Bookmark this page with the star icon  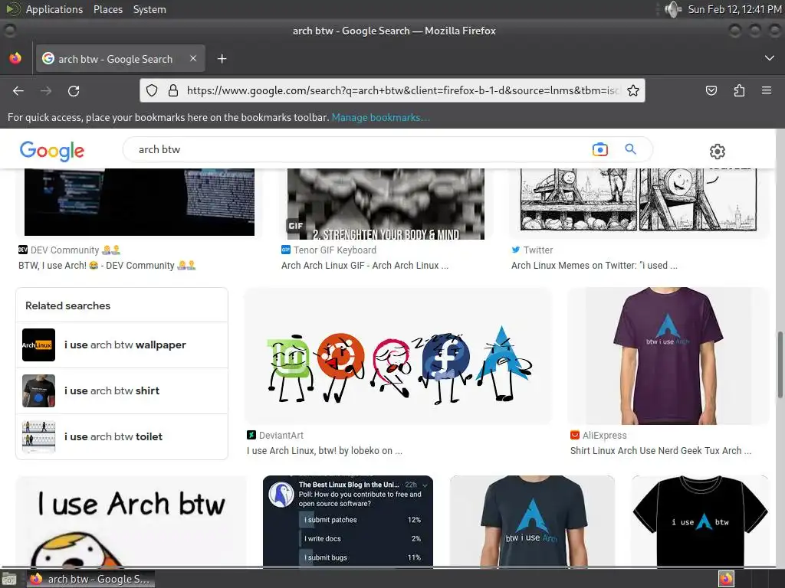pyautogui.click(x=632, y=90)
